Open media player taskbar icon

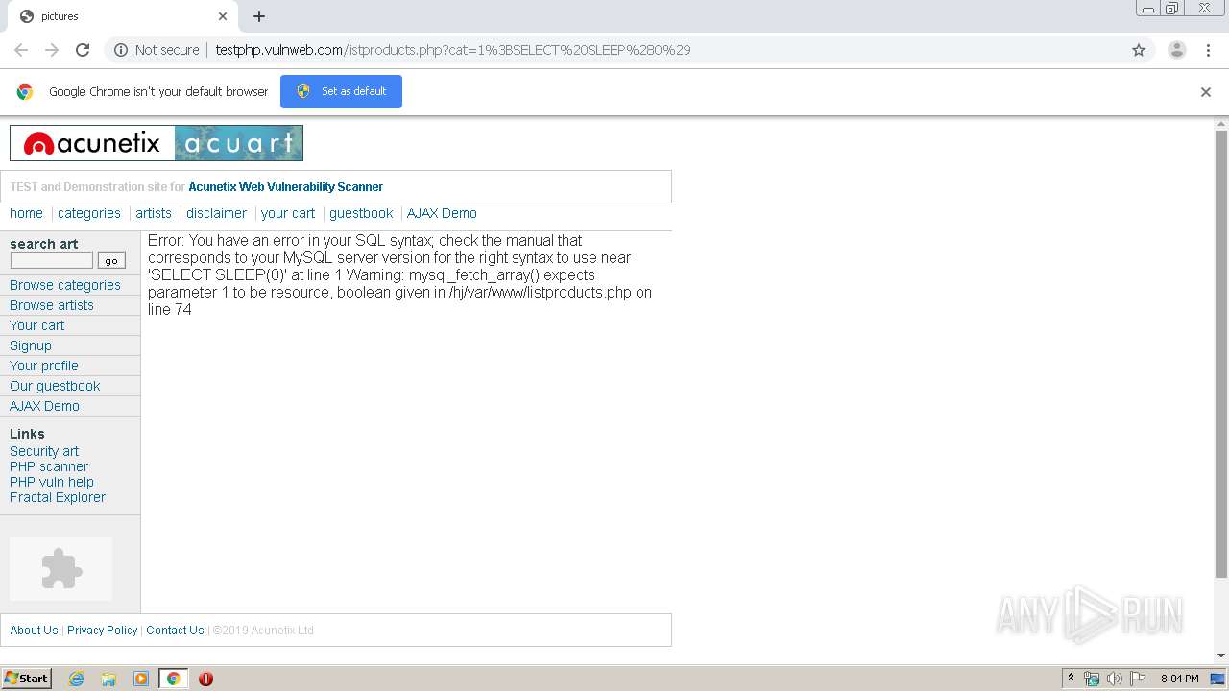pyautogui.click(x=141, y=679)
